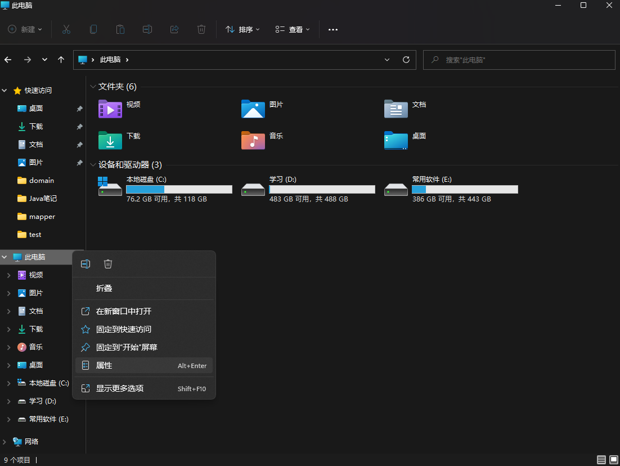Click the New (新建) button
The width and height of the screenshot is (620, 466).
pos(25,29)
